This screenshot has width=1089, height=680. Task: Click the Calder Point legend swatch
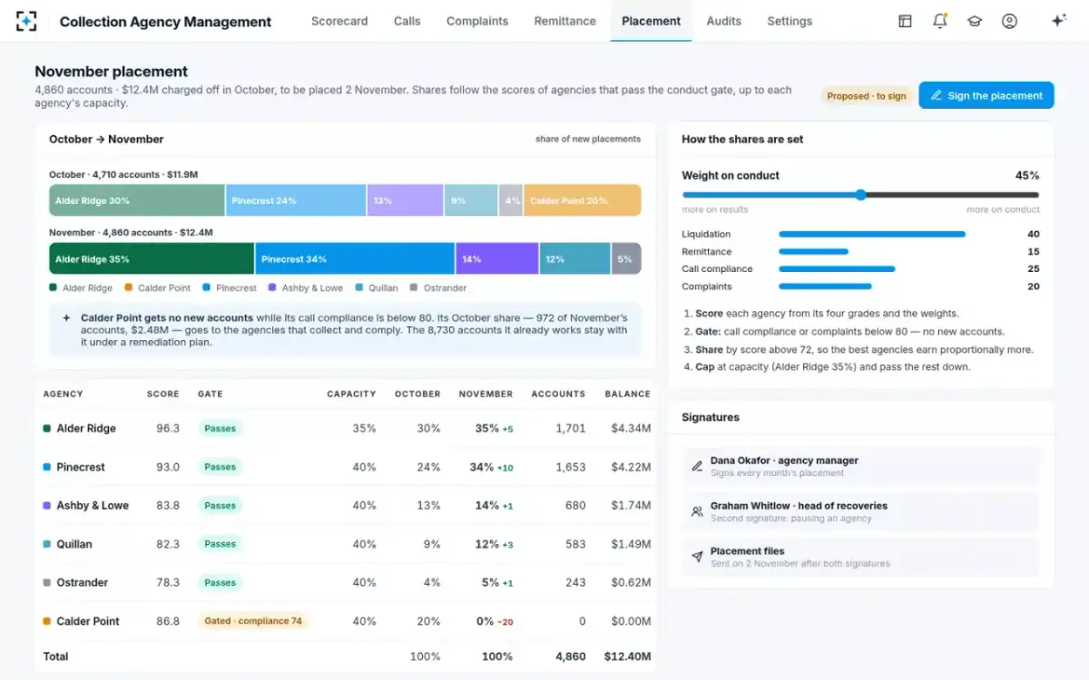click(x=129, y=287)
